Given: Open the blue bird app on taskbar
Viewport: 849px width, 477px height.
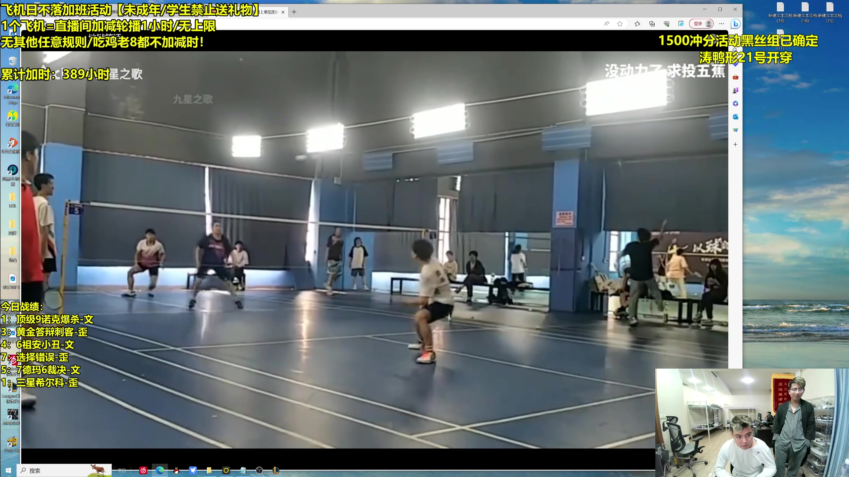Looking at the screenshot, I should pyautogui.click(x=193, y=470).
